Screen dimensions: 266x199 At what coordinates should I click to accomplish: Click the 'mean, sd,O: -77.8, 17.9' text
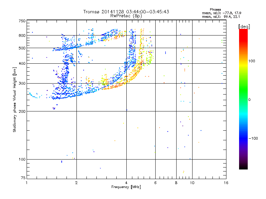point(221,13)
